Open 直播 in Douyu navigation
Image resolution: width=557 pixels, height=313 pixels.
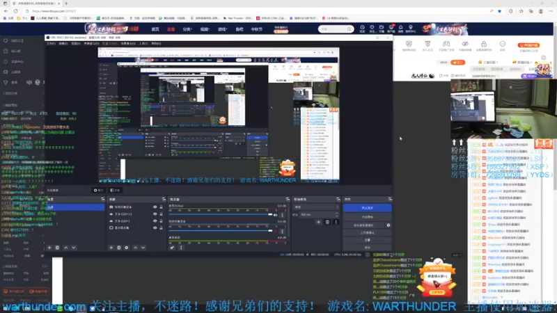[x=171, y=29]
